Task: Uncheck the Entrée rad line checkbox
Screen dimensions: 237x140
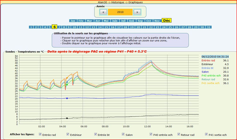Action: (x=40, y=134)
